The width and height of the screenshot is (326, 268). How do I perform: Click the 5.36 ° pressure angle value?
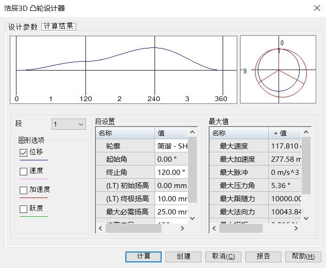tap(285, 185)
